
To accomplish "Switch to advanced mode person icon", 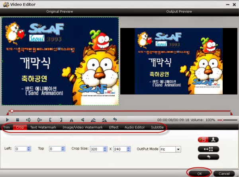I will pyautogui.click(x=213, y=139).
